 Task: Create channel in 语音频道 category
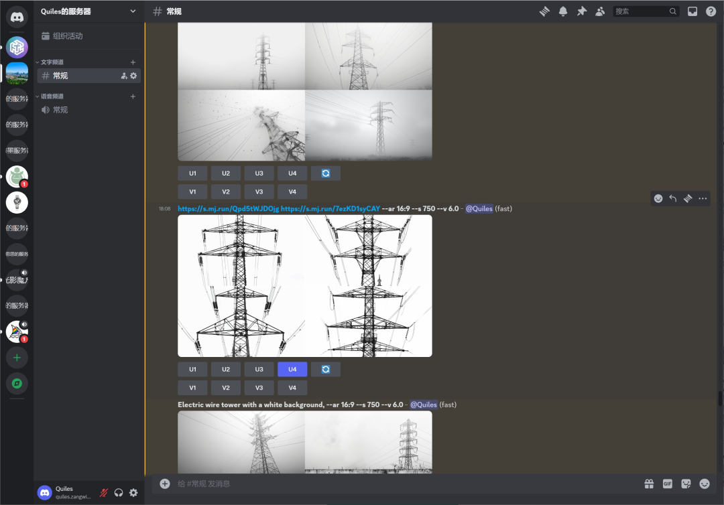pyautogui.click(x=133, y=96)
